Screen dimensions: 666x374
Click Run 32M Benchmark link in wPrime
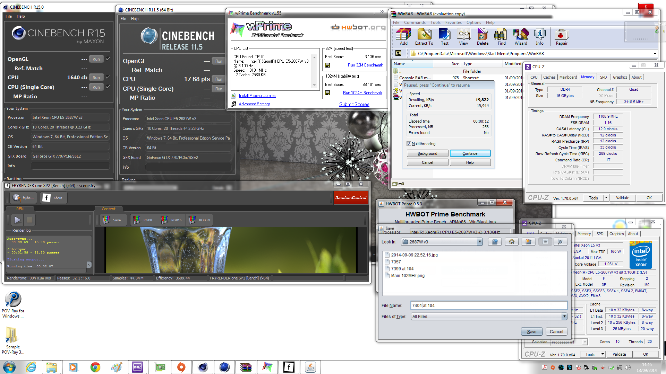point(365,65)
